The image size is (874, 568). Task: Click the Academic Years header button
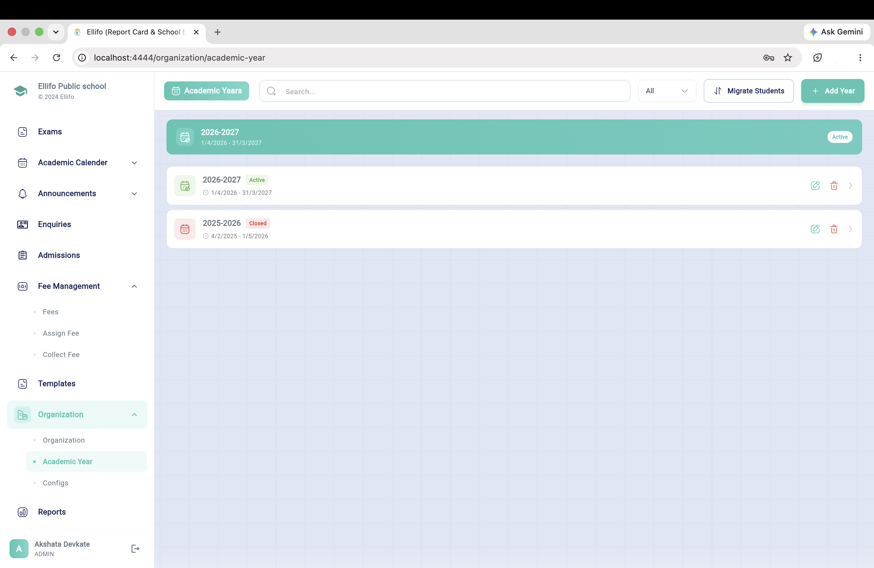click(x=206, y=91)
